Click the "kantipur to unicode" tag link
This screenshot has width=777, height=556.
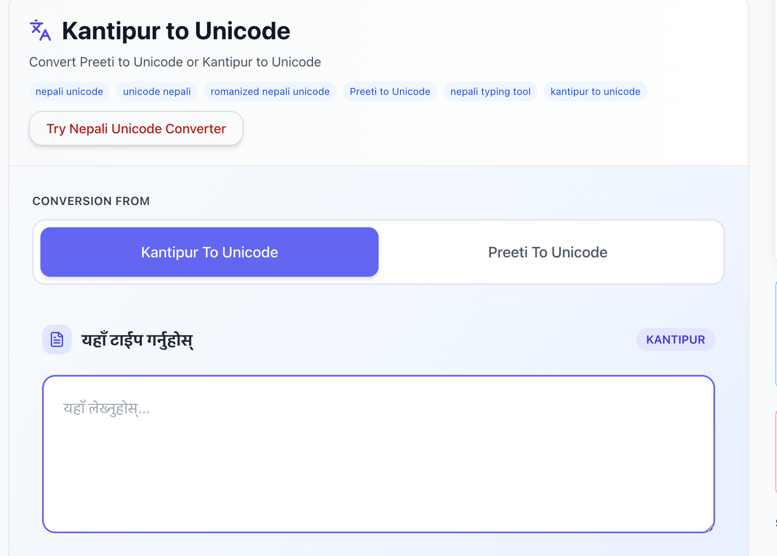[x=595, y=91]
